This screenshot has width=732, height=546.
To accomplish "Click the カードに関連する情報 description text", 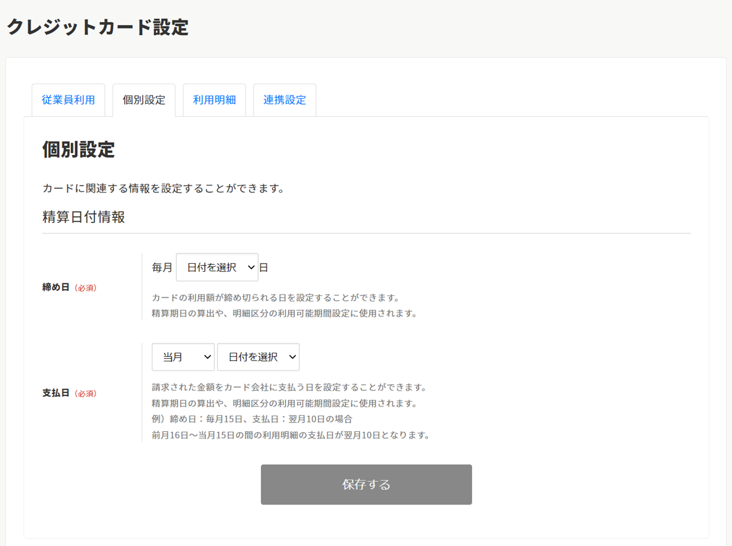I will pos(163,188).
